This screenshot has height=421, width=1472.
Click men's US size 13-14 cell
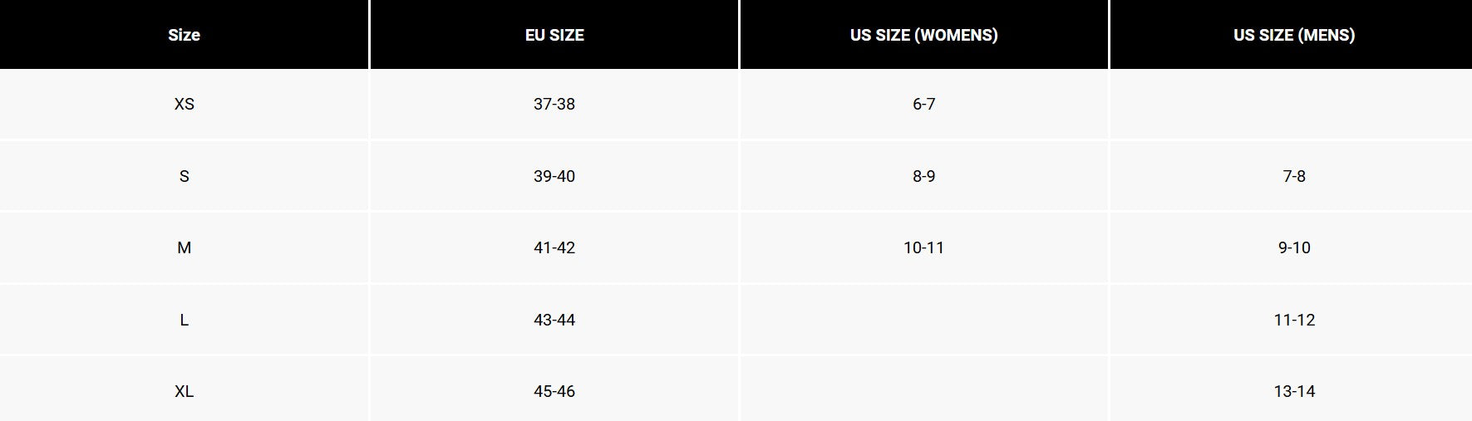(1293, 391)
